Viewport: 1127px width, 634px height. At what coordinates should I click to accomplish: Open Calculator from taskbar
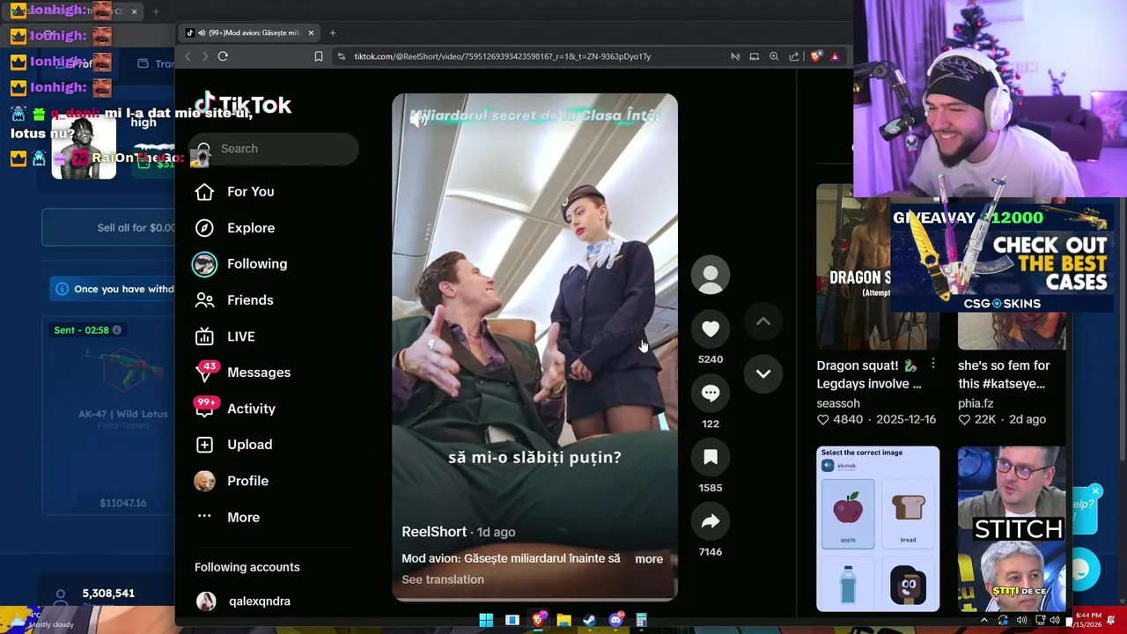641,620
